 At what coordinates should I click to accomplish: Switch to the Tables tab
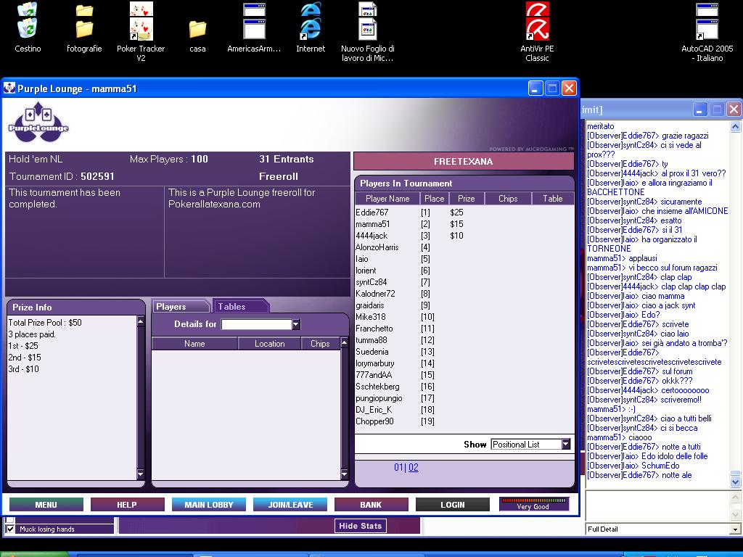point(240,307)
